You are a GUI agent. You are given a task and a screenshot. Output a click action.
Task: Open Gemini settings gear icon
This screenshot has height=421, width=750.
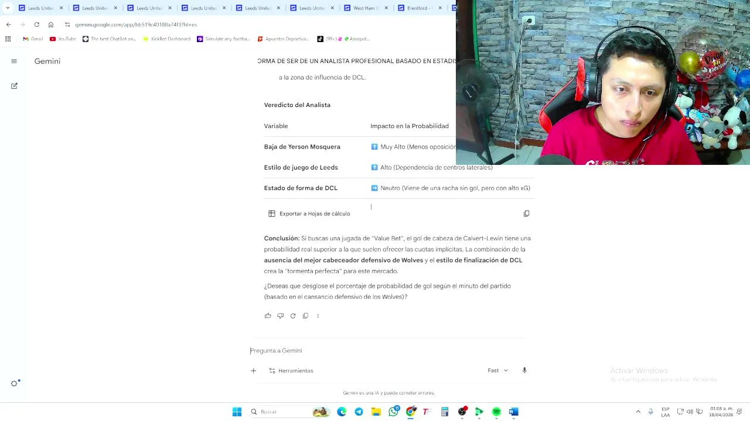(x=15, y=384)
